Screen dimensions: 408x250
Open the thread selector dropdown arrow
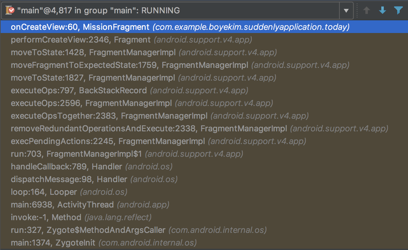point(346,11)
